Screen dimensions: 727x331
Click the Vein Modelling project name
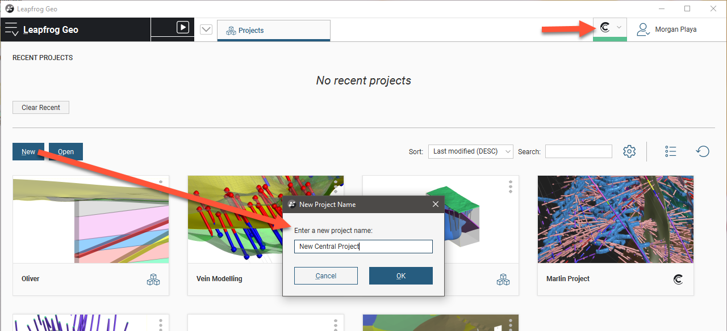pos(219,279)
